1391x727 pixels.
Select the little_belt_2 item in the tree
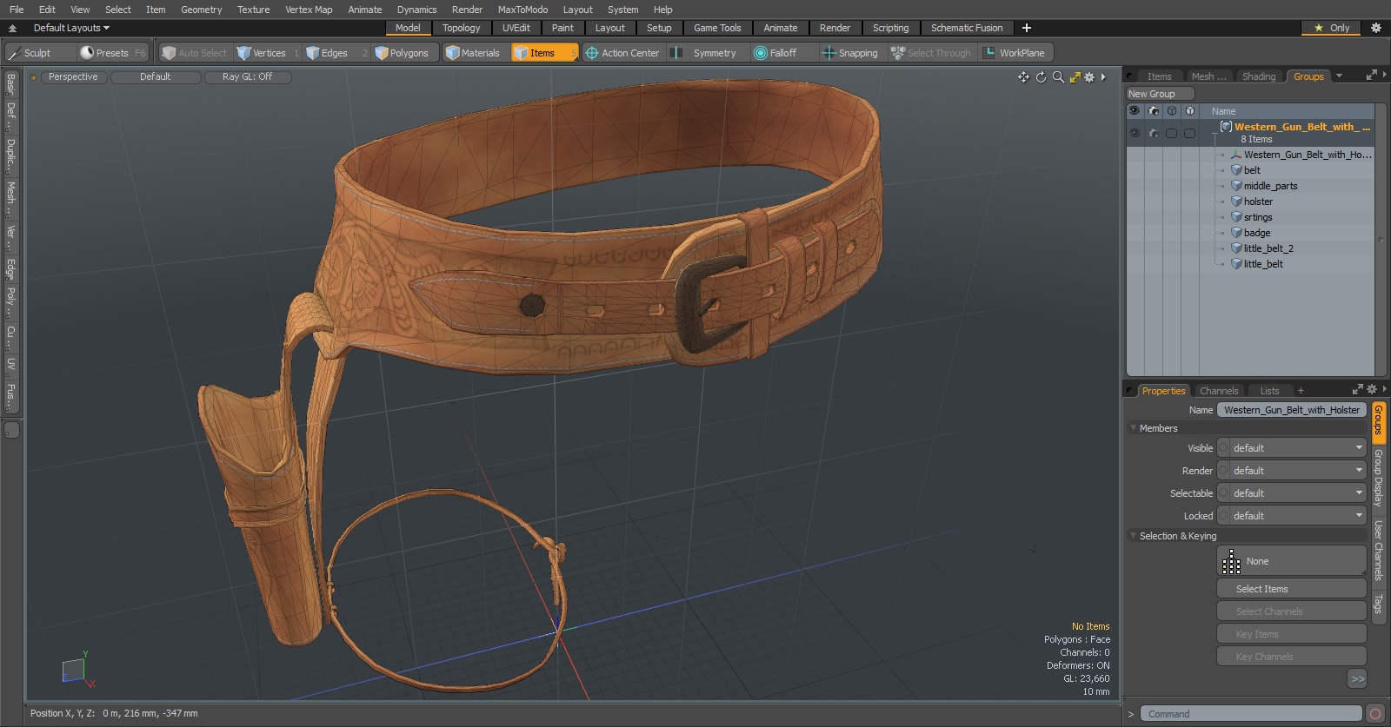pyautogui.click(x=1268, y=248)
